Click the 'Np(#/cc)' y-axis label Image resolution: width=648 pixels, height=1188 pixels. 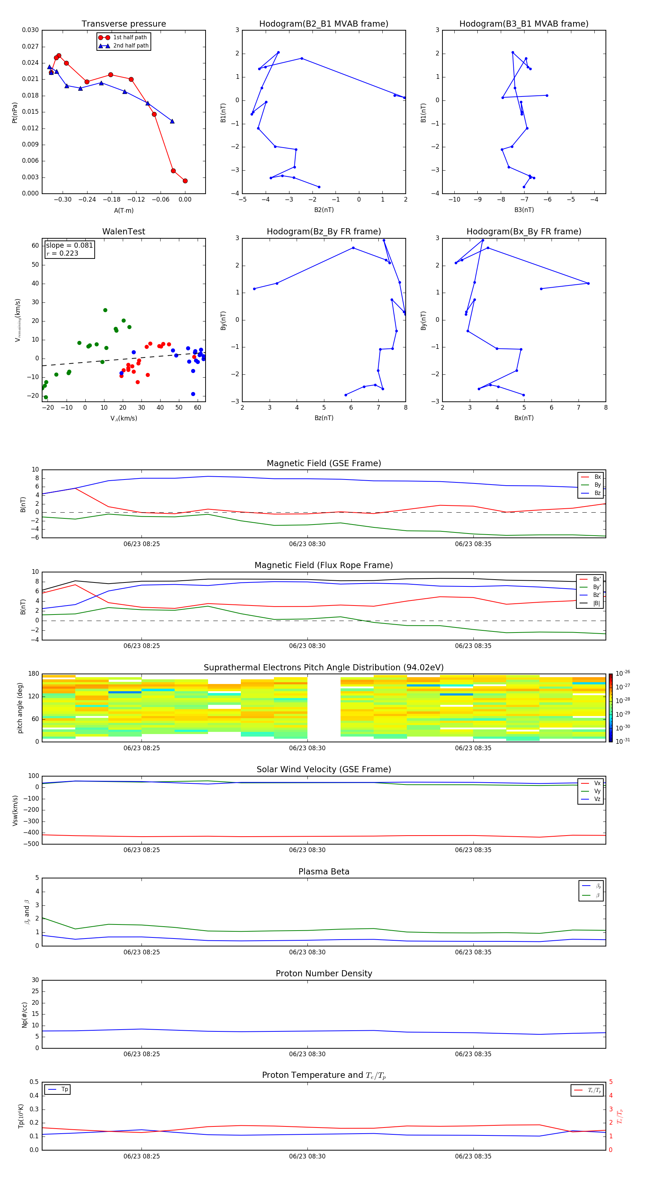tap(24, 1014)
